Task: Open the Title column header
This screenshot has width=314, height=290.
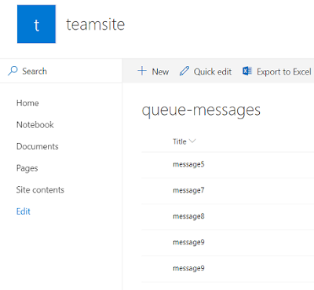Action: tap(180, 141)
